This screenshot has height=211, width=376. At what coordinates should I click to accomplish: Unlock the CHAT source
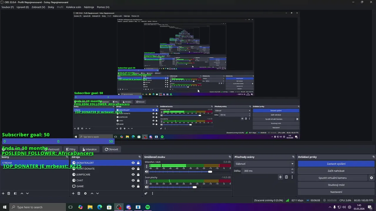click(138, 181)
